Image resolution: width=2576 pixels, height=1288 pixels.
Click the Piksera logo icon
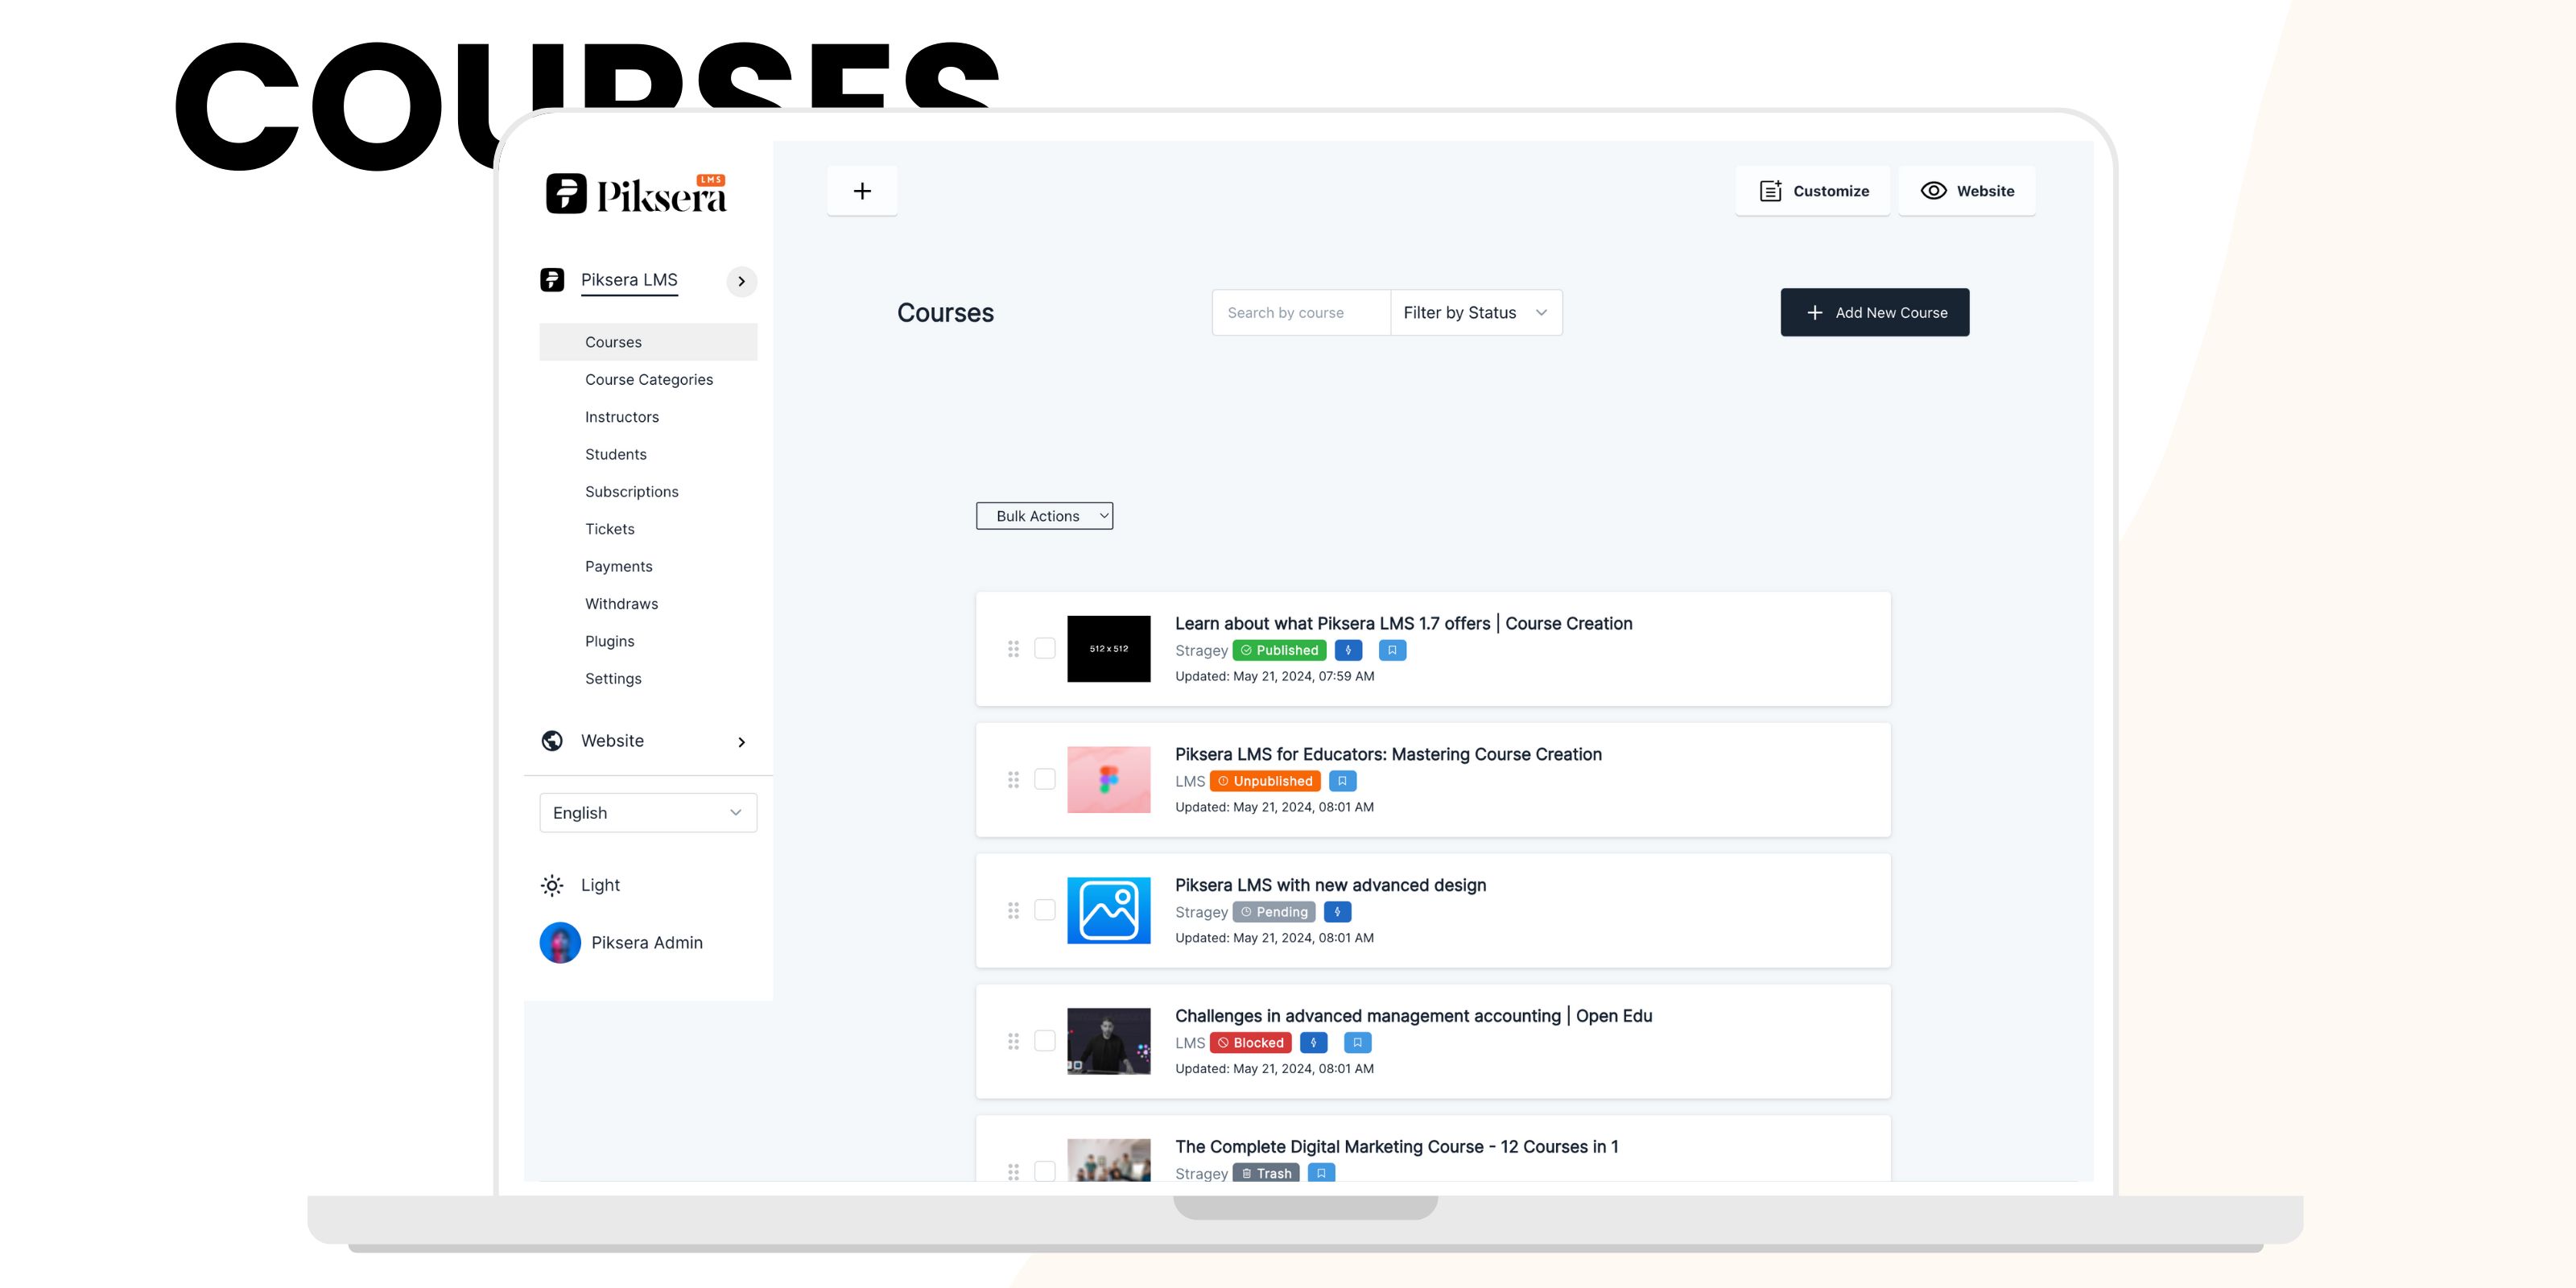coord(566,193)
